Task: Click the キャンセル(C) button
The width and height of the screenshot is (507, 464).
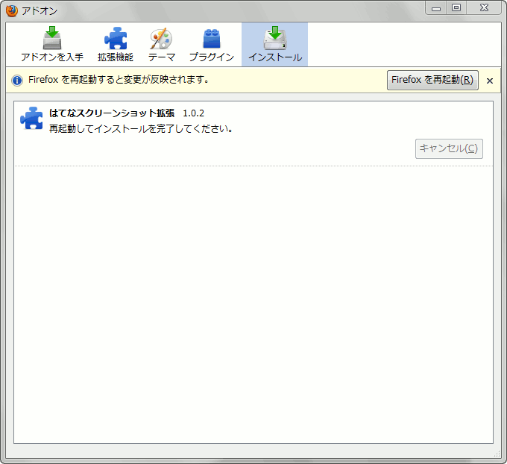Action: (449, 149)
